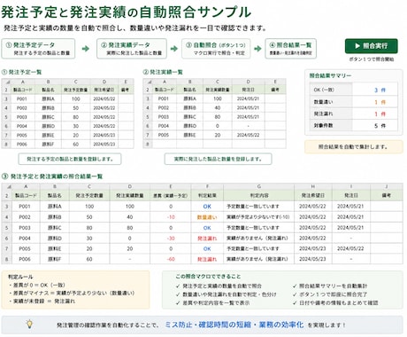407x337 pixels.
Task: Click the 照合結果サマリーを自動集計 checklist item
Action: (330, 286)
